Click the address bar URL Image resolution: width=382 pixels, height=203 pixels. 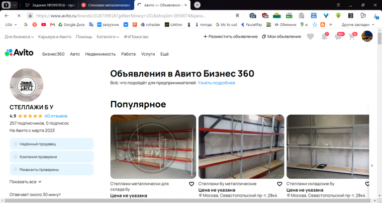pos(121,16)
